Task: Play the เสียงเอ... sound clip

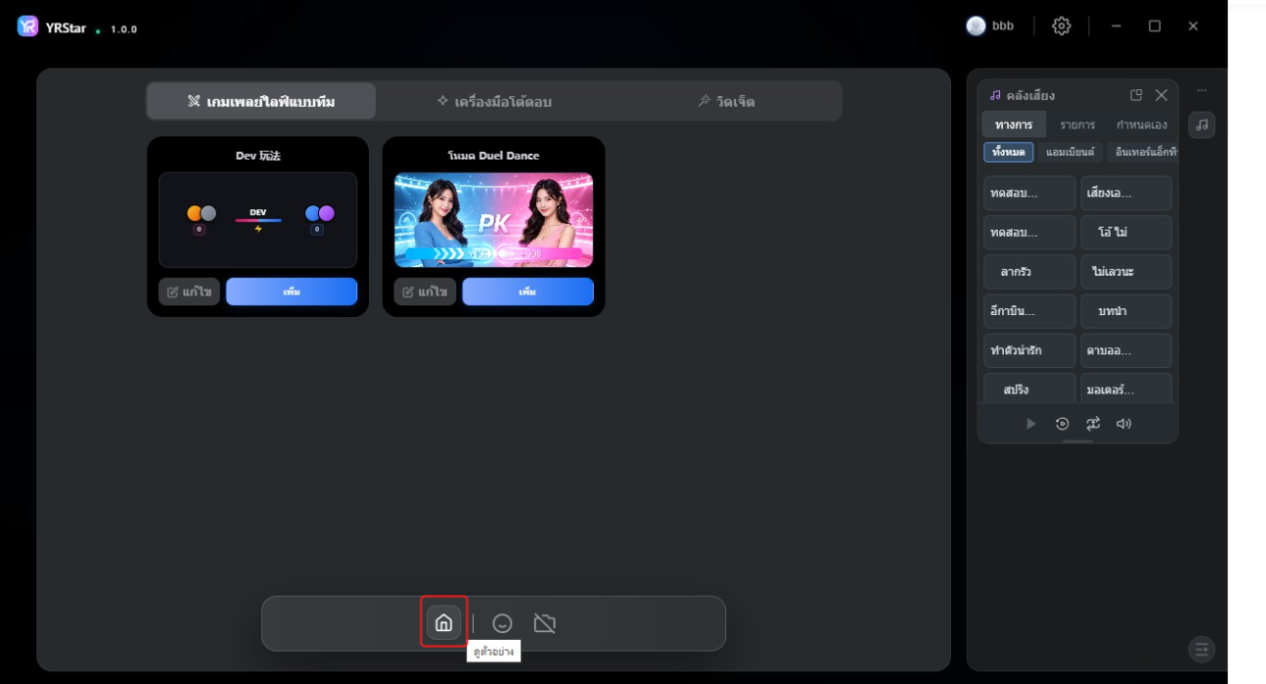Action: 1126,193
